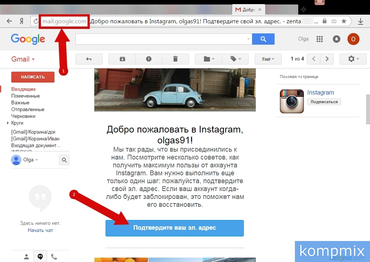Delete this email with the trash icon

pos(175,59)
